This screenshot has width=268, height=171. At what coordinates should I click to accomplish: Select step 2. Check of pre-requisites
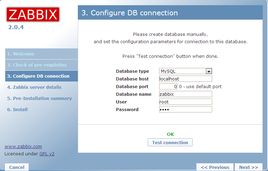click(x=42, y=65)
